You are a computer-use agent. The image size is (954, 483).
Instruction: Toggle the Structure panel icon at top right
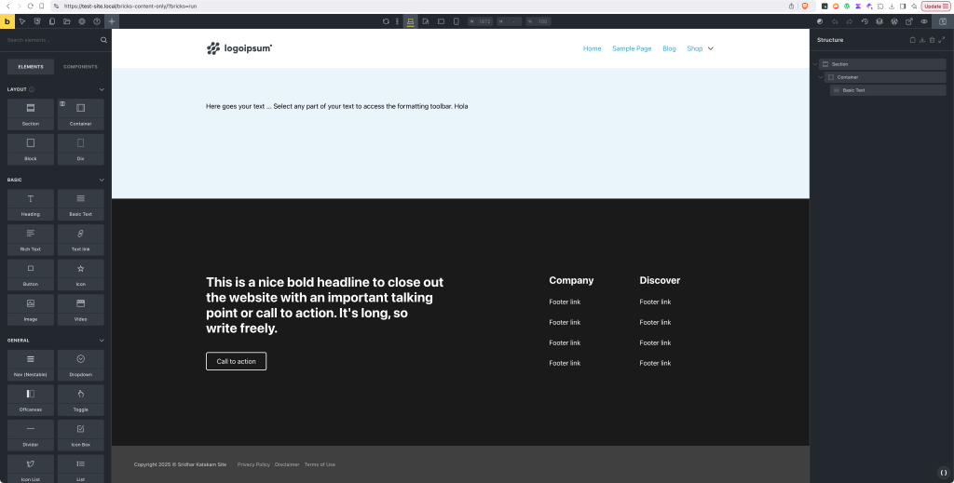coord(944,20)
